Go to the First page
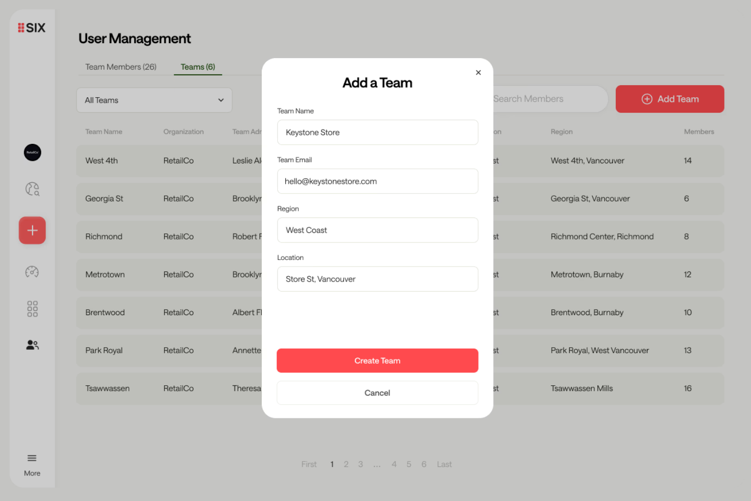 (x=309, y=464)
